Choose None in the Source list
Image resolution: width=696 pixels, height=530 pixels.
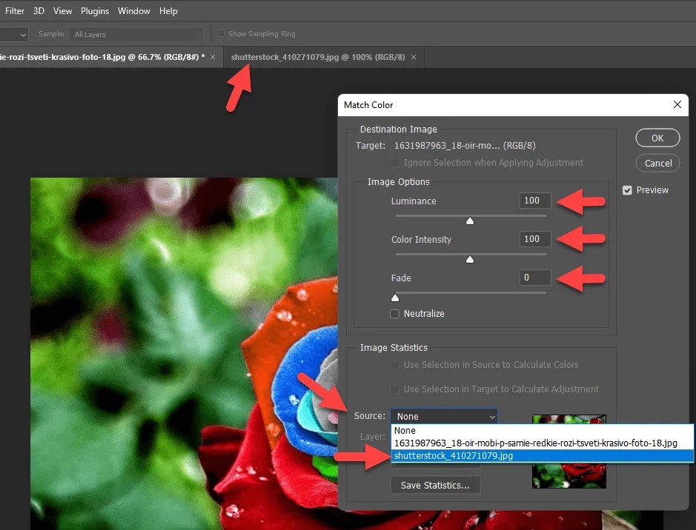click(542, 430)
